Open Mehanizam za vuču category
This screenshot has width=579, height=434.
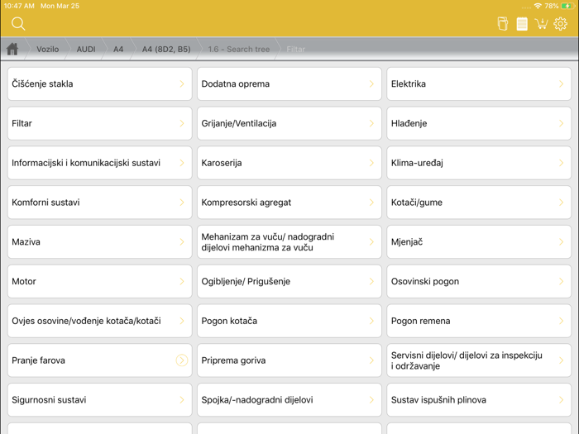[x=289, y=241]
